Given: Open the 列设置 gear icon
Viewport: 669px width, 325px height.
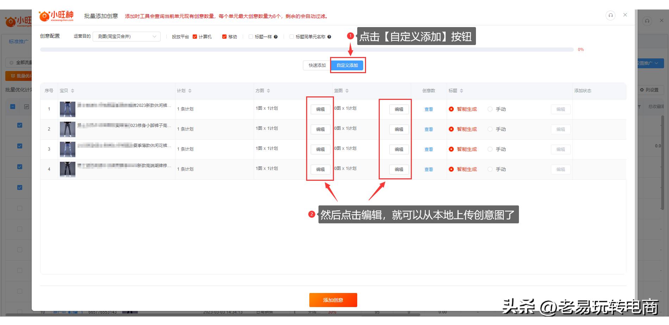Looking at the screenshot, I should click(x=642, y=90).
